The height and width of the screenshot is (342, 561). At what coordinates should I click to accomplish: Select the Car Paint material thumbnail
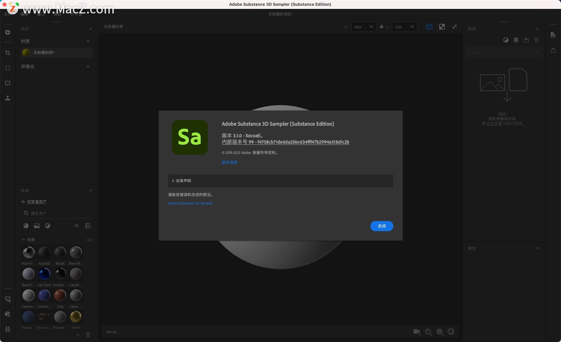44,274
